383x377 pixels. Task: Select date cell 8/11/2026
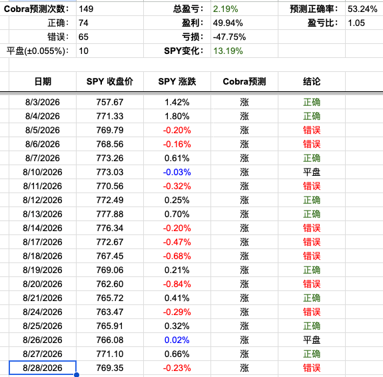tap(43, 186)
